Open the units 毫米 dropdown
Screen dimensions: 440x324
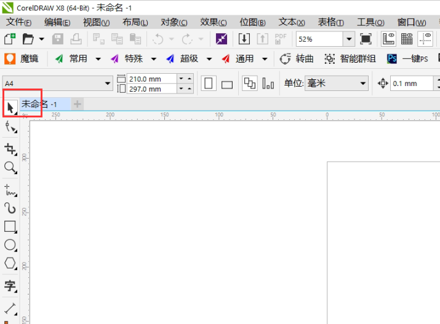click(x=362, y=84)
